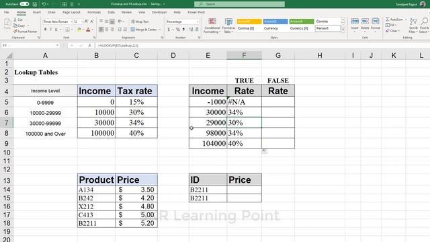The width and height of the screenshot is (430, 242).
Task: Toggle Wrap Text
Action: [140, 22]
